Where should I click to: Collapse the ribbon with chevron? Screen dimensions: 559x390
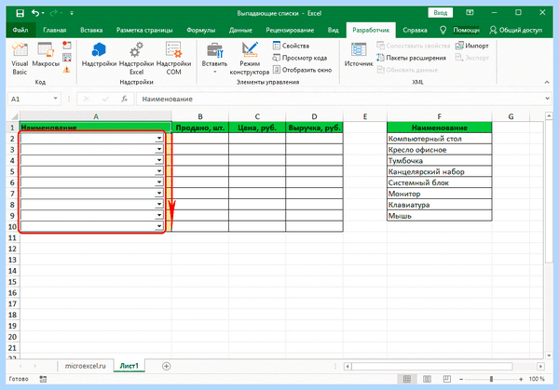[547, 82]
